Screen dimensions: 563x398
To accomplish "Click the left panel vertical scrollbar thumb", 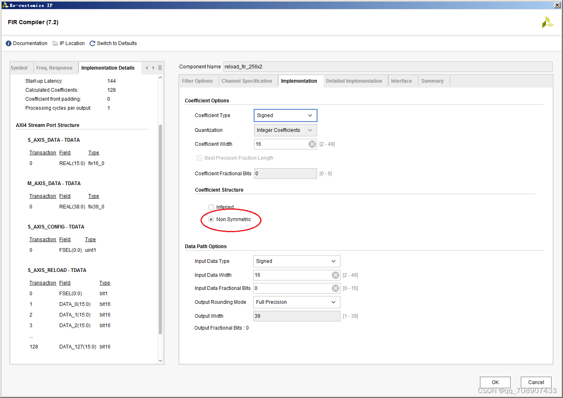I will tap(160, 229).
